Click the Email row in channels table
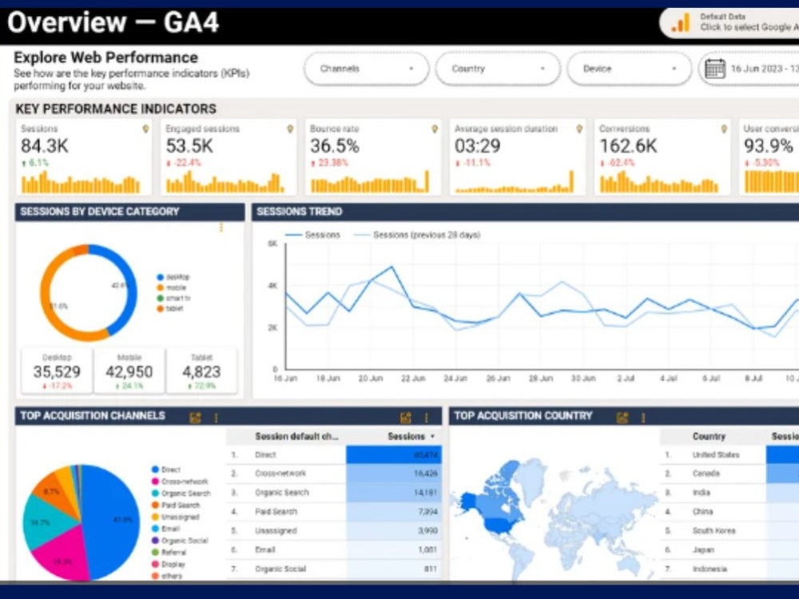This screenshot has height=599, width=799. [334, 550]
